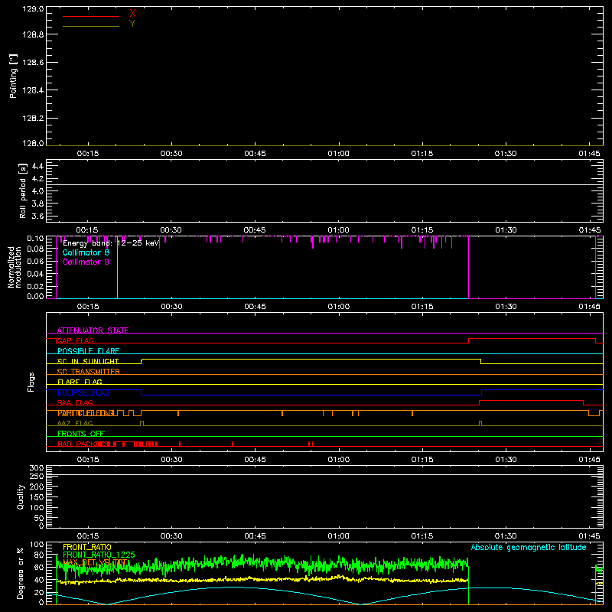Screen dimensions: 612x612
Task: Click the 4.2 roll period tick
Action: [37, 179]
